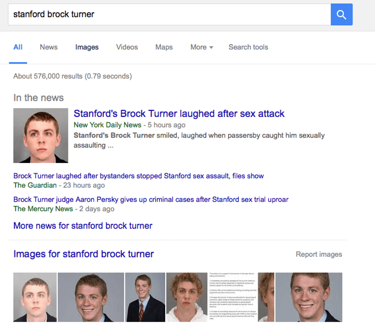Open Search tools options

(x=248, y=47)
